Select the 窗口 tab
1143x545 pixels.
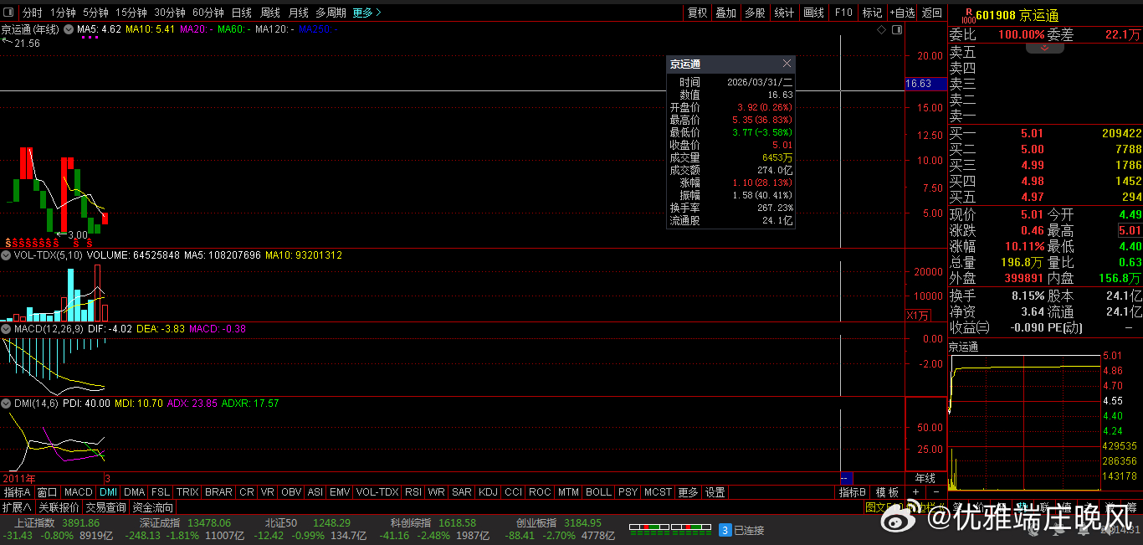tap(48, 492)
